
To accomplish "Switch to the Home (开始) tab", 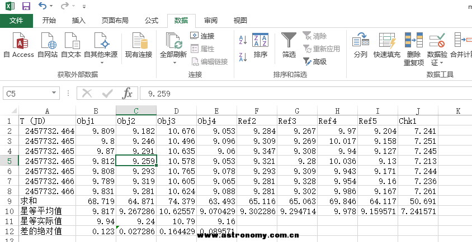I will click(x=49, y=21).
